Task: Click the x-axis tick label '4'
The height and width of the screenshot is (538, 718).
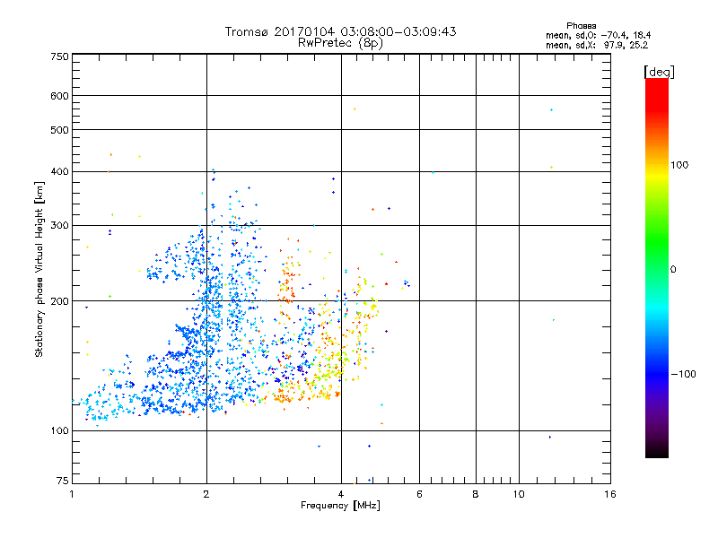Action: tap(341, 494)
